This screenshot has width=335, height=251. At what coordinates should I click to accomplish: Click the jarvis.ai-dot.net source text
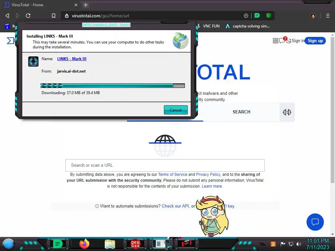pos(71,71)
